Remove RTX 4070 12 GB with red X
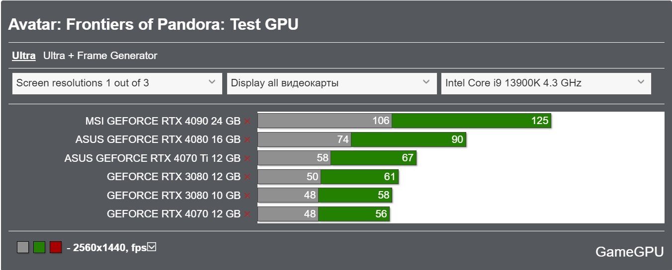Image resolution: width=672 pixels, height=270 pixels. pos(247,214)
